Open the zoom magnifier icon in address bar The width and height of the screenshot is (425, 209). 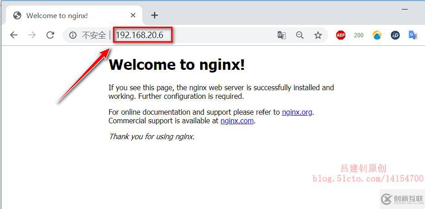300,35
